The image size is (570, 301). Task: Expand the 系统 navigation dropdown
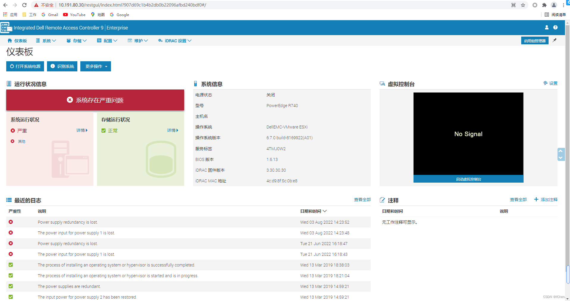pos(46,40)
